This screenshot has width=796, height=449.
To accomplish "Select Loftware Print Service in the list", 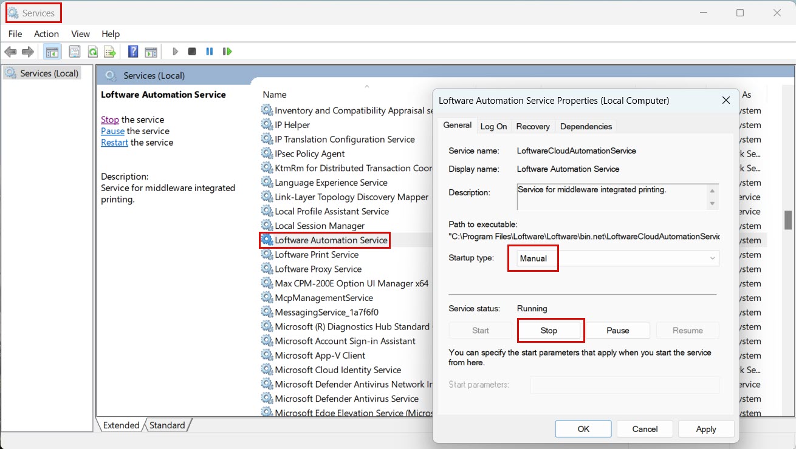I will pyautogui.click(x=316, y=255).
